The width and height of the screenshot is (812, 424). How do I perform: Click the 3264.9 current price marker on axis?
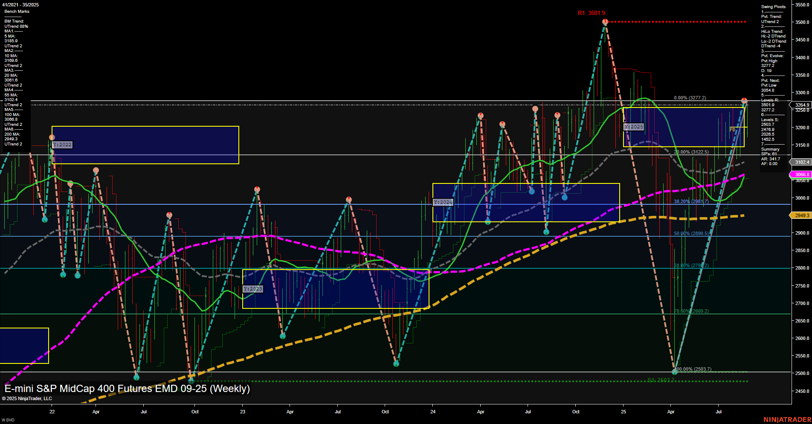click(801, 105)
